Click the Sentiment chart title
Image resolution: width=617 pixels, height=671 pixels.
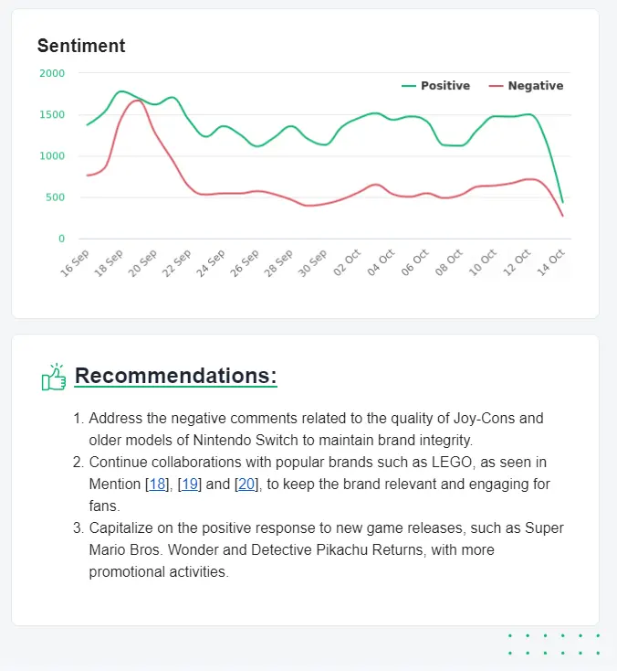click(x=81, y=46)
